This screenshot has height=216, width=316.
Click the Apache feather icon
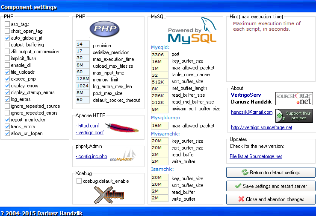click(121, 127)
